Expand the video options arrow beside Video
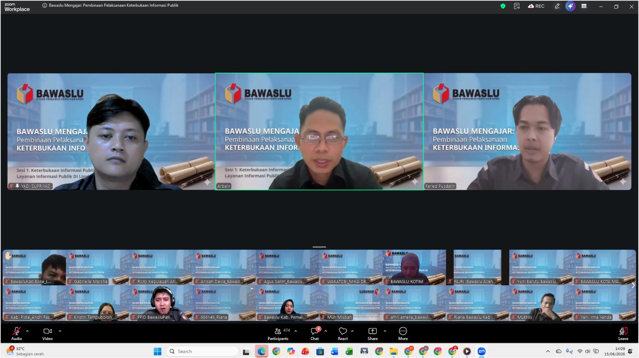 [60, 331]
